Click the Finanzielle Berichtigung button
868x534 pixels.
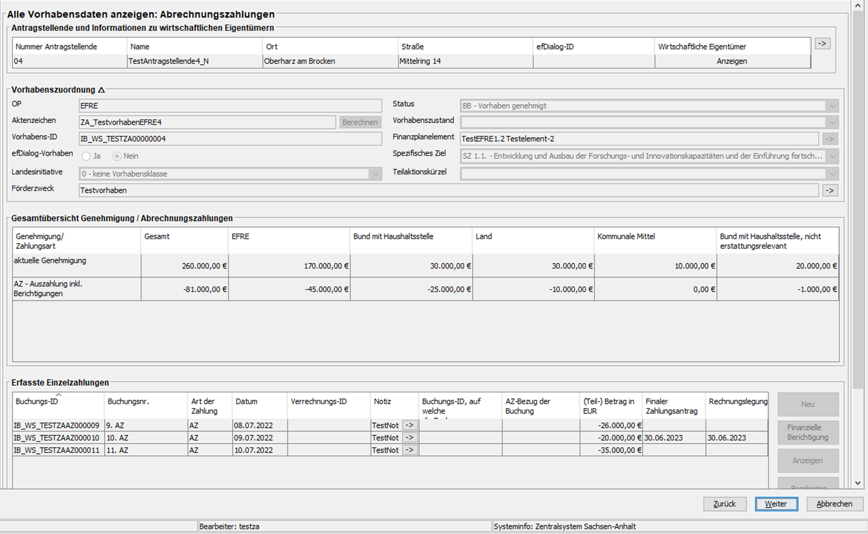coord(808,432)
